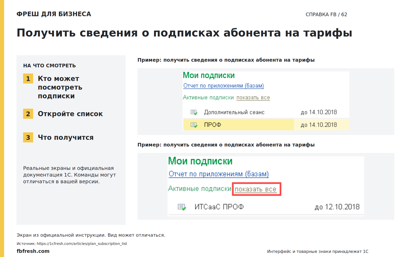Screen dimensions: 411x257
Task: Click the source URL 1cfresh.com/articles/plan_subscription_list
Action: tap(82, 244)
